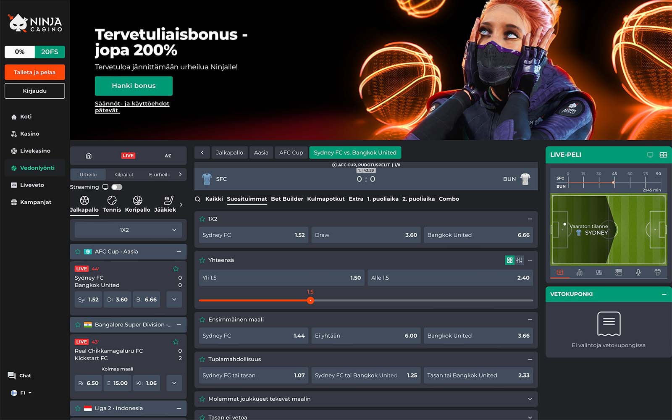
Task: Click the Kirjaudu login button
Action: (x=35, y=91)
